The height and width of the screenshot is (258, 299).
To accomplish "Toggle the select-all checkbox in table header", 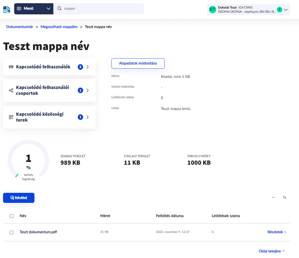I will point(12,216).
